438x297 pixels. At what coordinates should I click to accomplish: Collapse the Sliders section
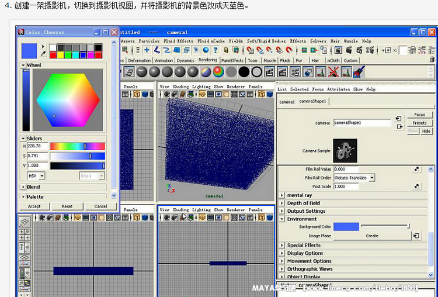[x=23, y=139]
